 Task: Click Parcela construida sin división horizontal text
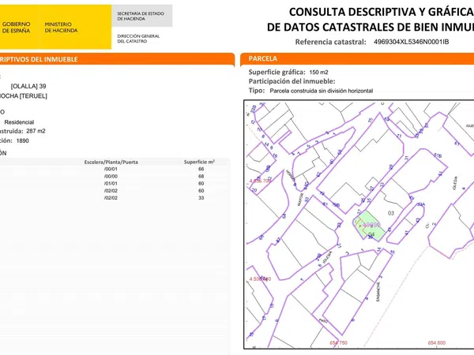(322, 91)
